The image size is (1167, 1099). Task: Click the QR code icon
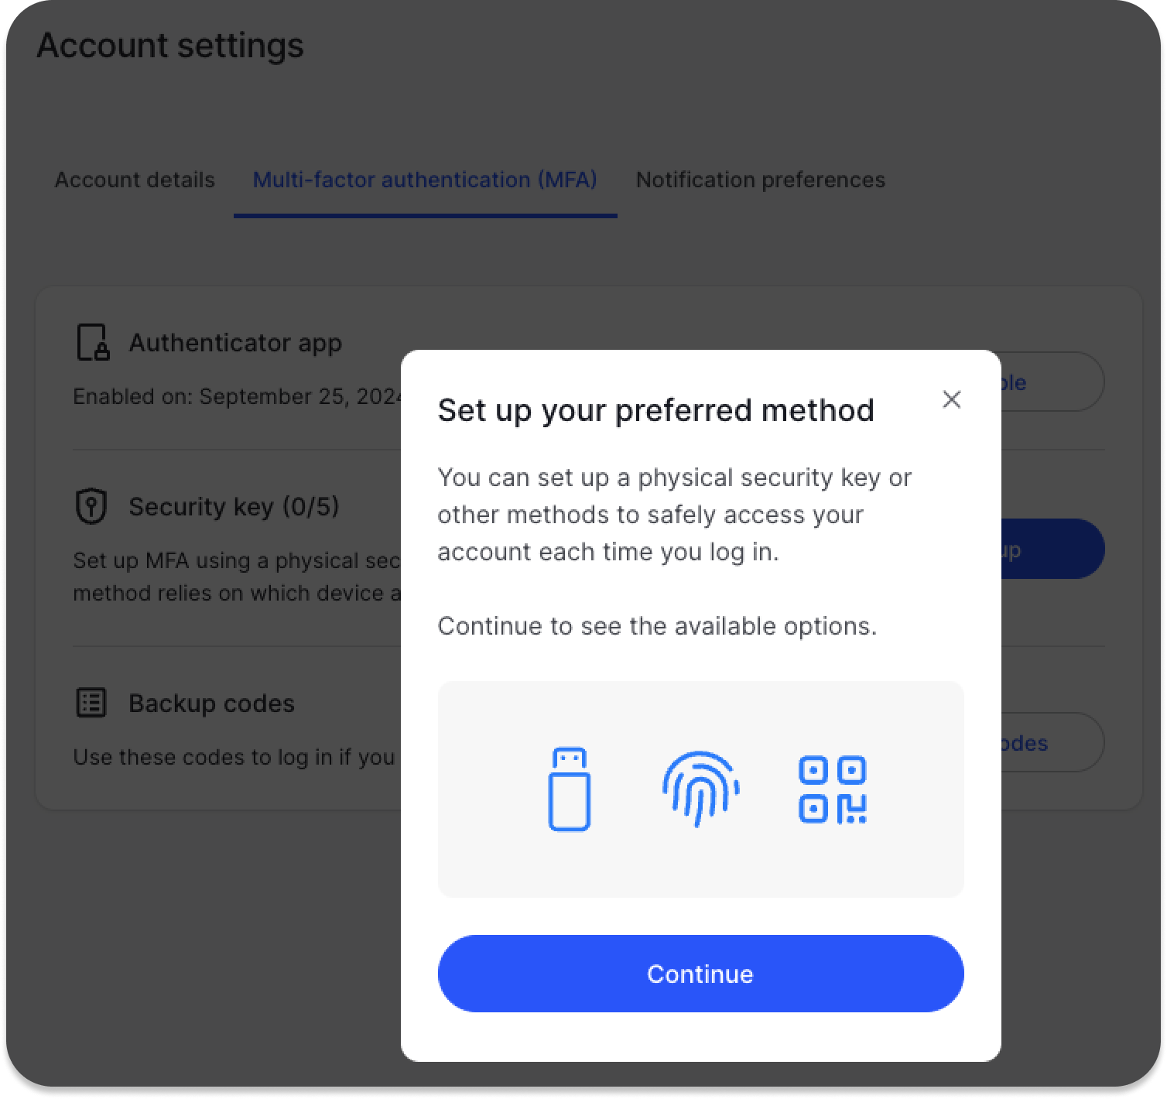[832, 789]
